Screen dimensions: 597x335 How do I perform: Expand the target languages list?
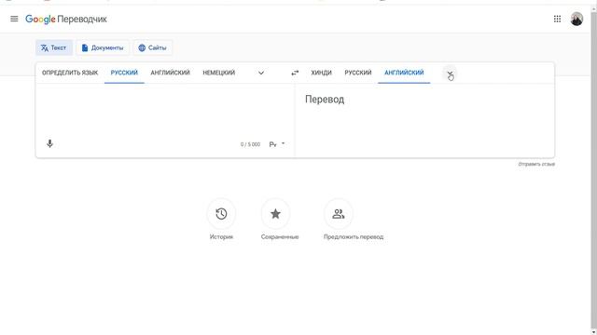pyautogui.click(x=450, y=74)
